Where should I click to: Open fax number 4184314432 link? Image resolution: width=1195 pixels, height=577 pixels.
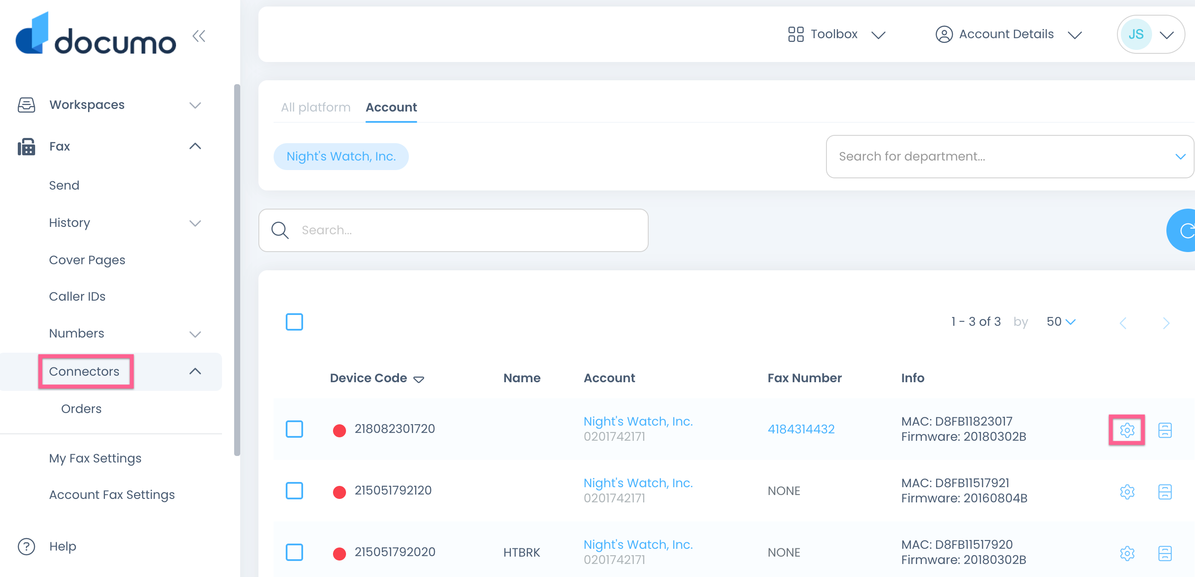point(801,429)
